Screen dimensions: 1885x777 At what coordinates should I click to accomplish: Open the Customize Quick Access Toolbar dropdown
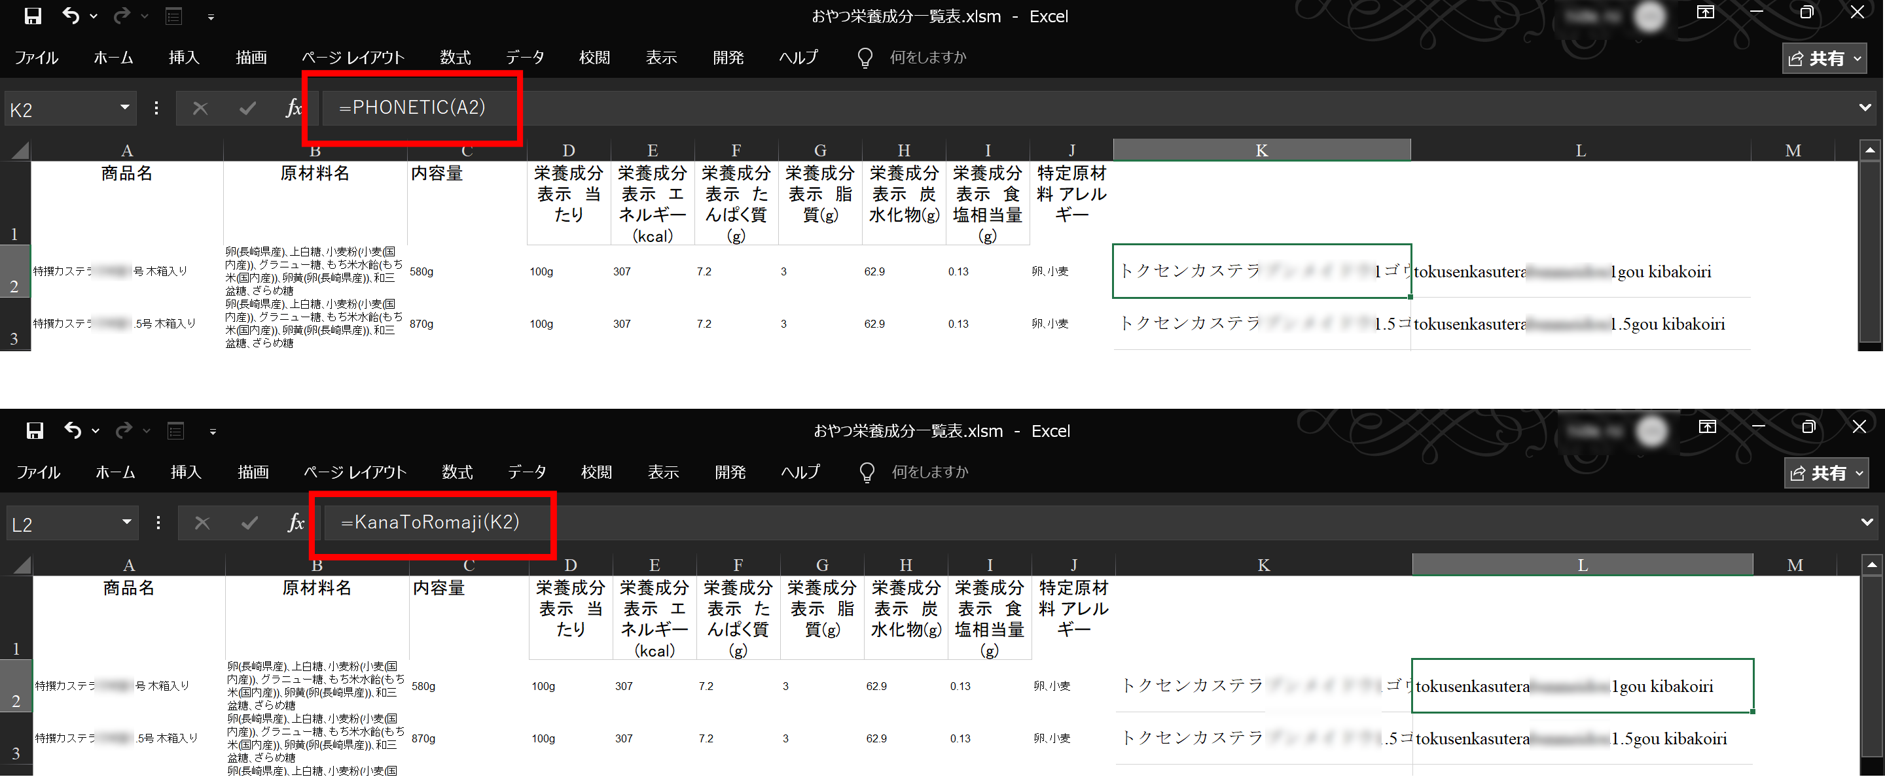[211, 17]
